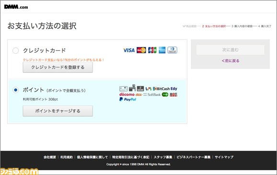Open ビジネスパートナー募集 footer link
The width and height of the screenshot is (277, 175).
(194, 157)
